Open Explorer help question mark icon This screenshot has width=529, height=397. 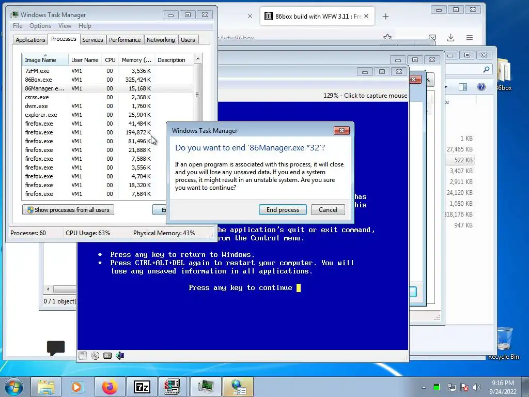(481, 87)
